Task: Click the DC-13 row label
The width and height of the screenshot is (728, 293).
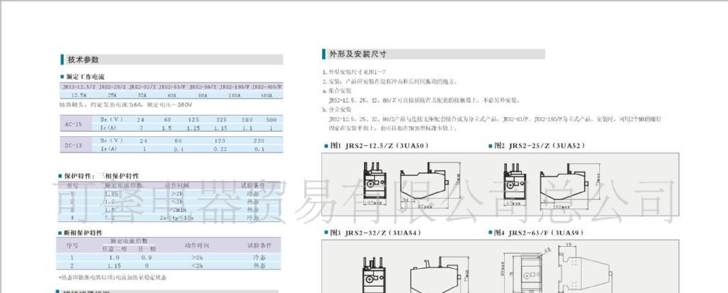Action: (73, 145)
